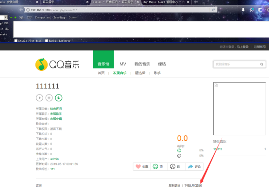Open album link 未知专辑

[56, 119]
